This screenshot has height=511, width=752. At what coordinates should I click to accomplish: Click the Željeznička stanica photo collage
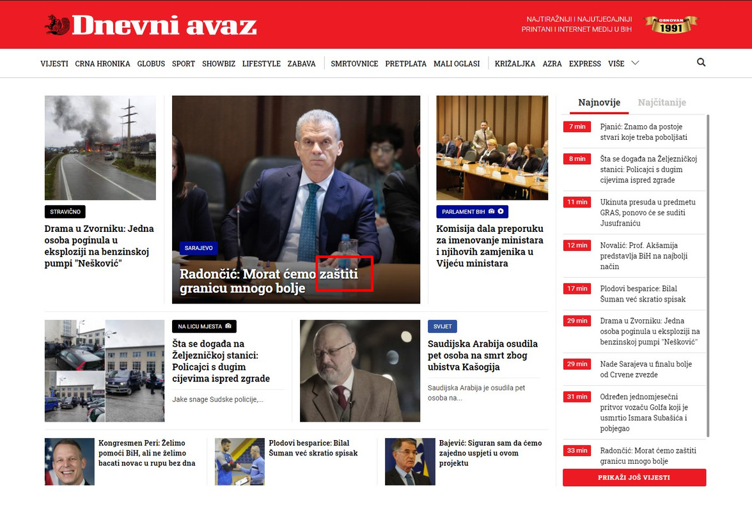(105, 370)
